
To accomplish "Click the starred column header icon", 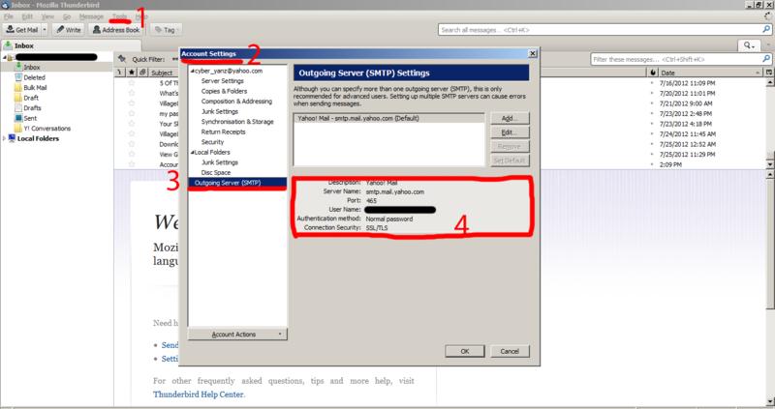I will (x=132, y=73).
